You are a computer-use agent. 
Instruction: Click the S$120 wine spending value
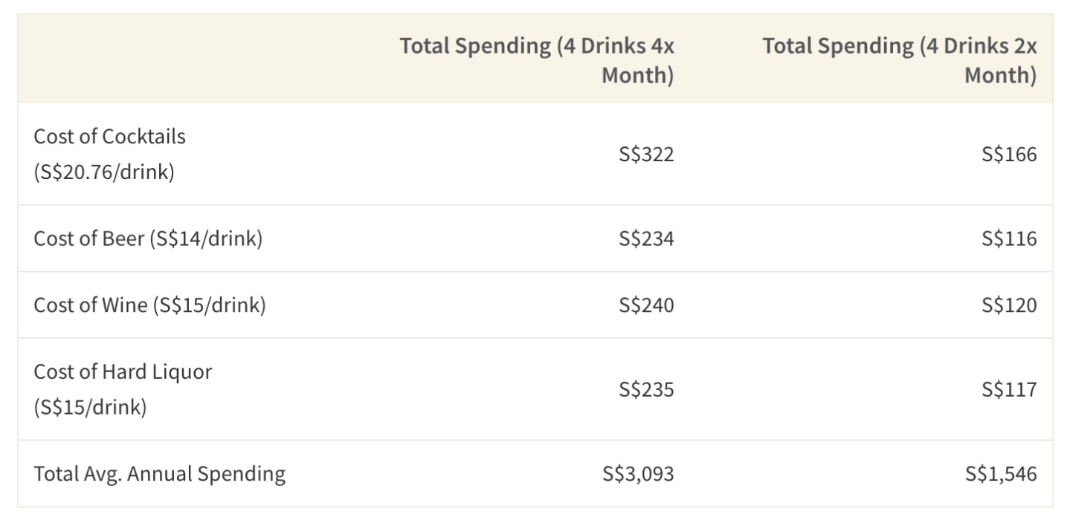coord(1009,305)
